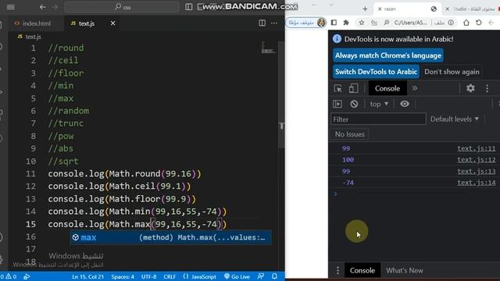Open Chrome extensions puzzle icon
Viewport: 500px width, 281px height.
346,23
